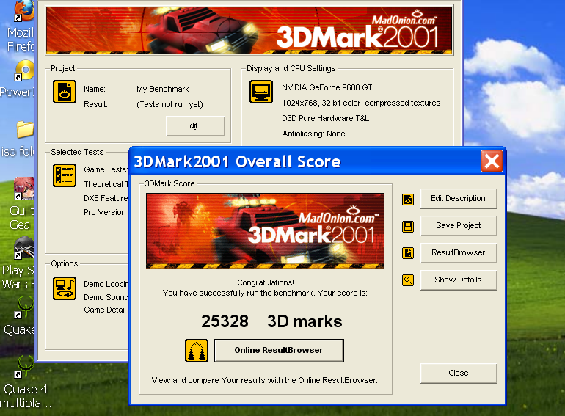Open Quake 4 multiplayer desktop shortcut
Viewport: 565px width, 416px height.
(25, 382)
